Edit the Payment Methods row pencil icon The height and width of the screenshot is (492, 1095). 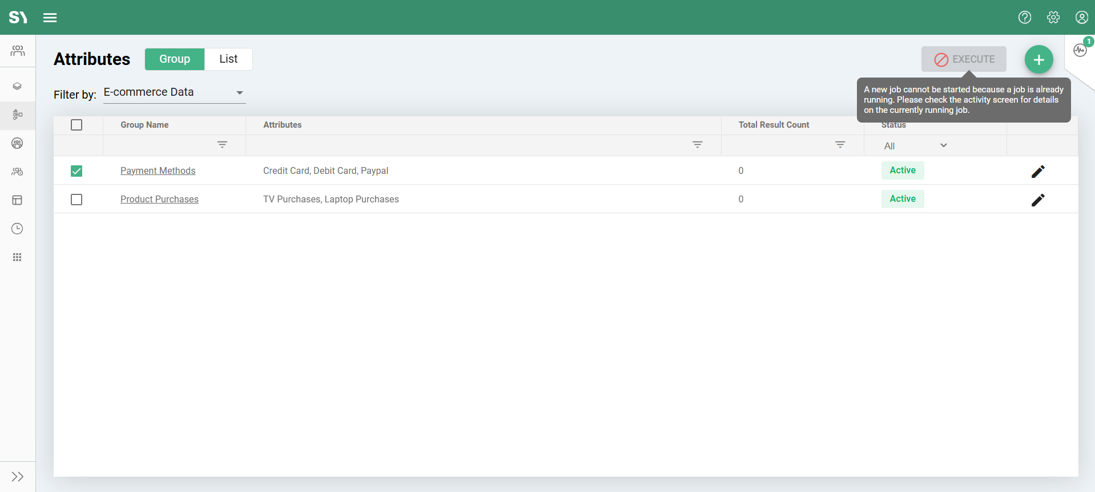pos(1038,171)
